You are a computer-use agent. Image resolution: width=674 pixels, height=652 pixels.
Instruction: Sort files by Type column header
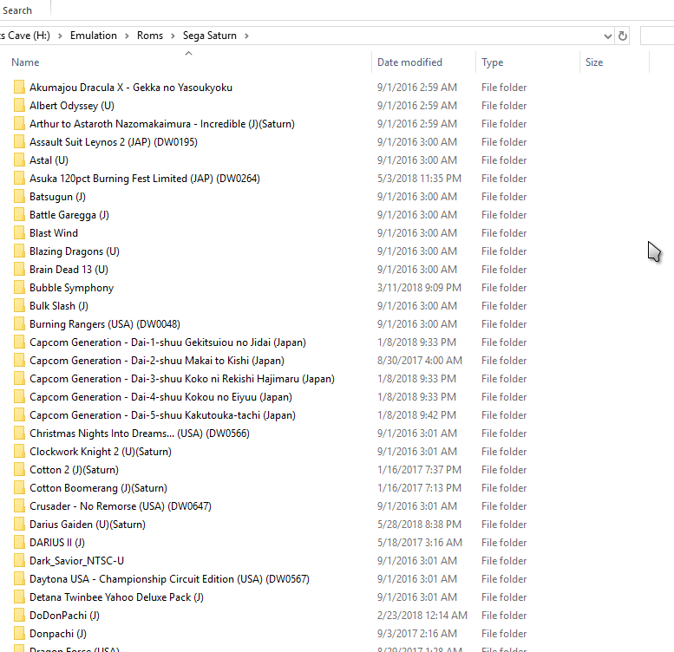tap(492, 62)
